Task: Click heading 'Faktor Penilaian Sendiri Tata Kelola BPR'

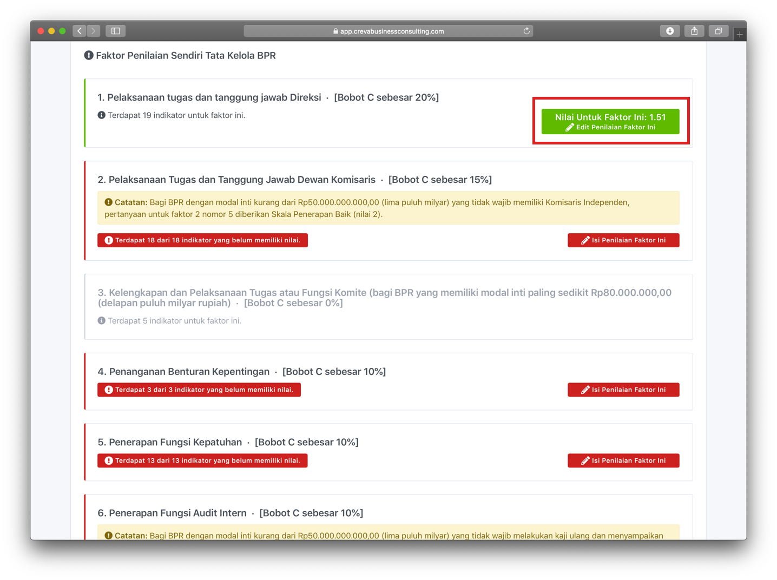Action: 186,56
